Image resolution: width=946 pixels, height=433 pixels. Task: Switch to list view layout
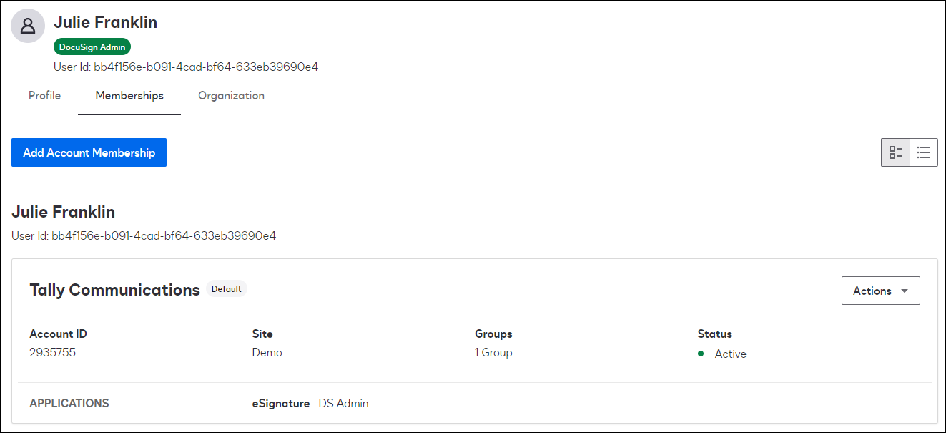(924, 152)
